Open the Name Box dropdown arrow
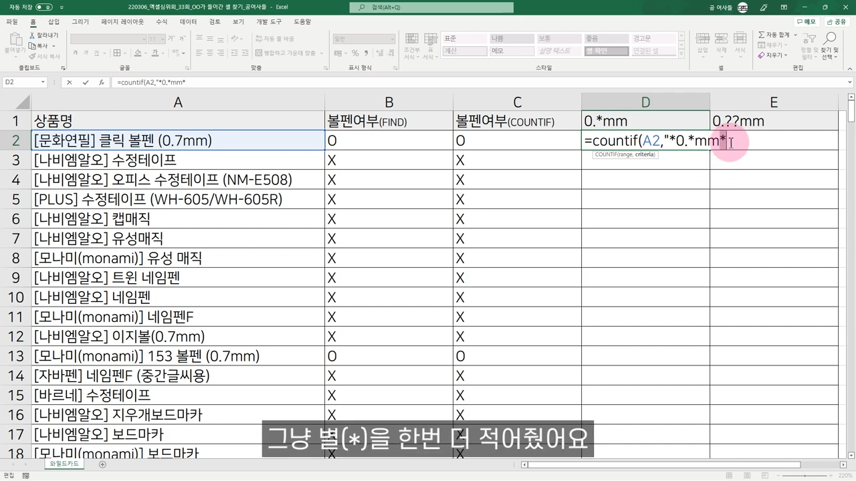This screenshot has height=481, width=856. 43,82
